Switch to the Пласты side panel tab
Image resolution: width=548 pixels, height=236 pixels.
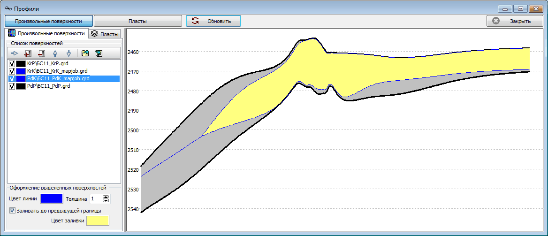105,34
